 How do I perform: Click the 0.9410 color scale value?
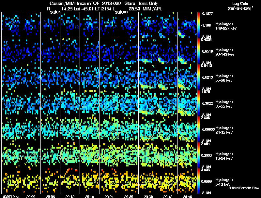[207, 65]
